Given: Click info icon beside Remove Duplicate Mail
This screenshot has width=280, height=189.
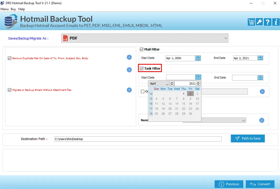Looking at the screenshot, I should point(129,57).
